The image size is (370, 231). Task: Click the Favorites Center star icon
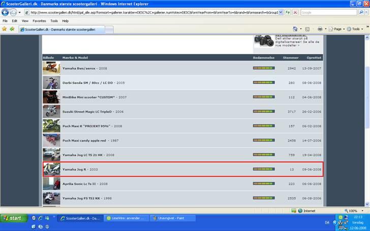(5, 29)
